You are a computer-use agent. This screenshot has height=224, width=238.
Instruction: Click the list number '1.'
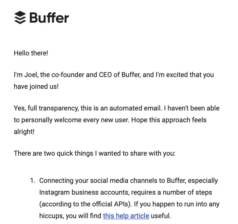(x=33, y=181)
